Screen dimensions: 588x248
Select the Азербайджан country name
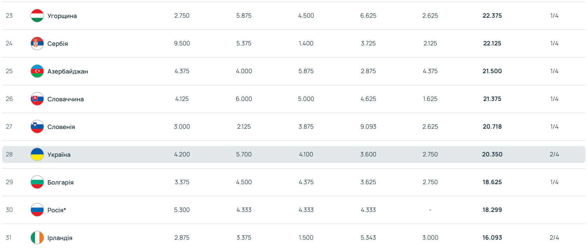tap(67, 71)
